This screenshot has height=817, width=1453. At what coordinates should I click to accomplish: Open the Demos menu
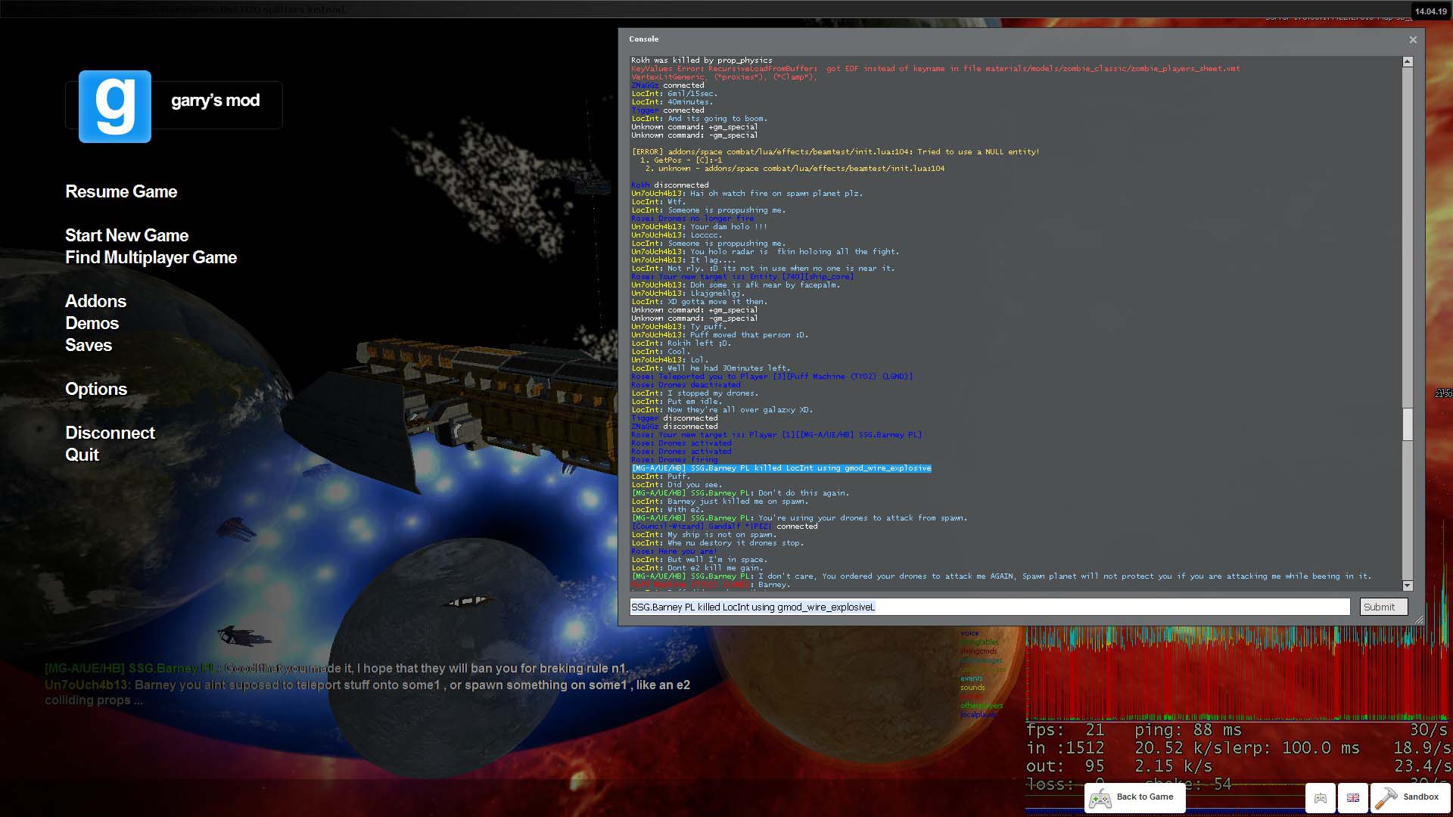click(92, 323)
